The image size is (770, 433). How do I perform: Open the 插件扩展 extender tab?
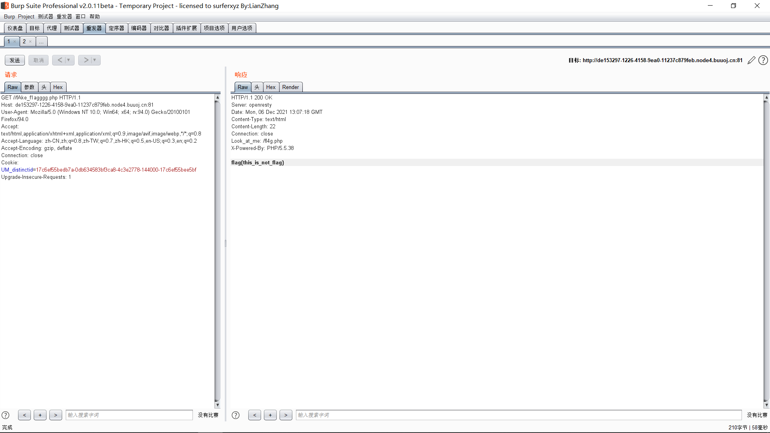click(186, 28)
